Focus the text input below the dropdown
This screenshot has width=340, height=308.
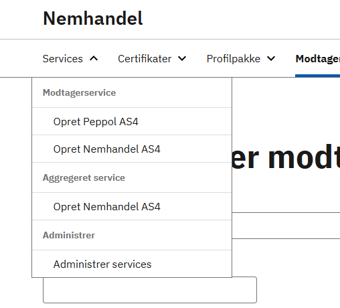tap(150, 290)
